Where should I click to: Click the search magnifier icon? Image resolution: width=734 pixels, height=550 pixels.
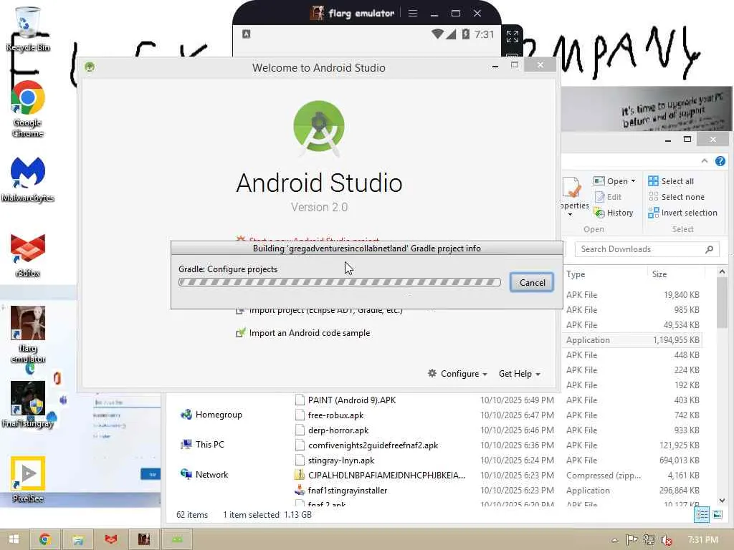tap(710, 249)
